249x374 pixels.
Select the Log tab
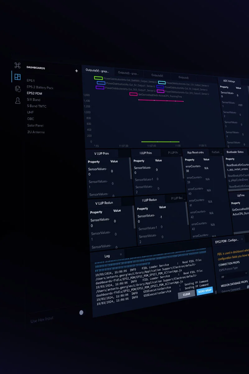[x=107, y=256]
